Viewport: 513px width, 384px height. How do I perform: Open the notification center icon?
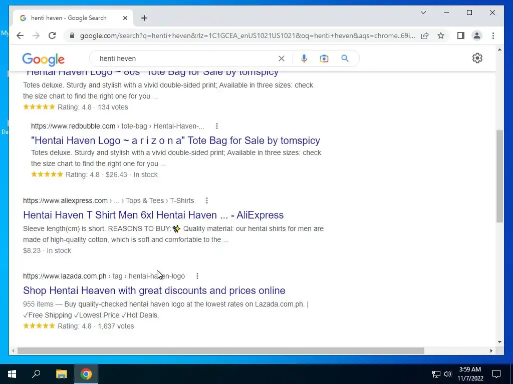coord(496,374)
